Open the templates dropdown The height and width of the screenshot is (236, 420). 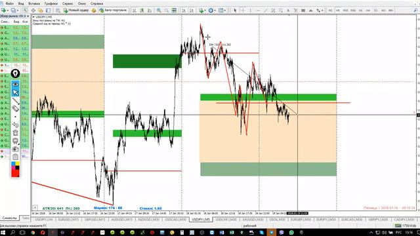[222, 10]
